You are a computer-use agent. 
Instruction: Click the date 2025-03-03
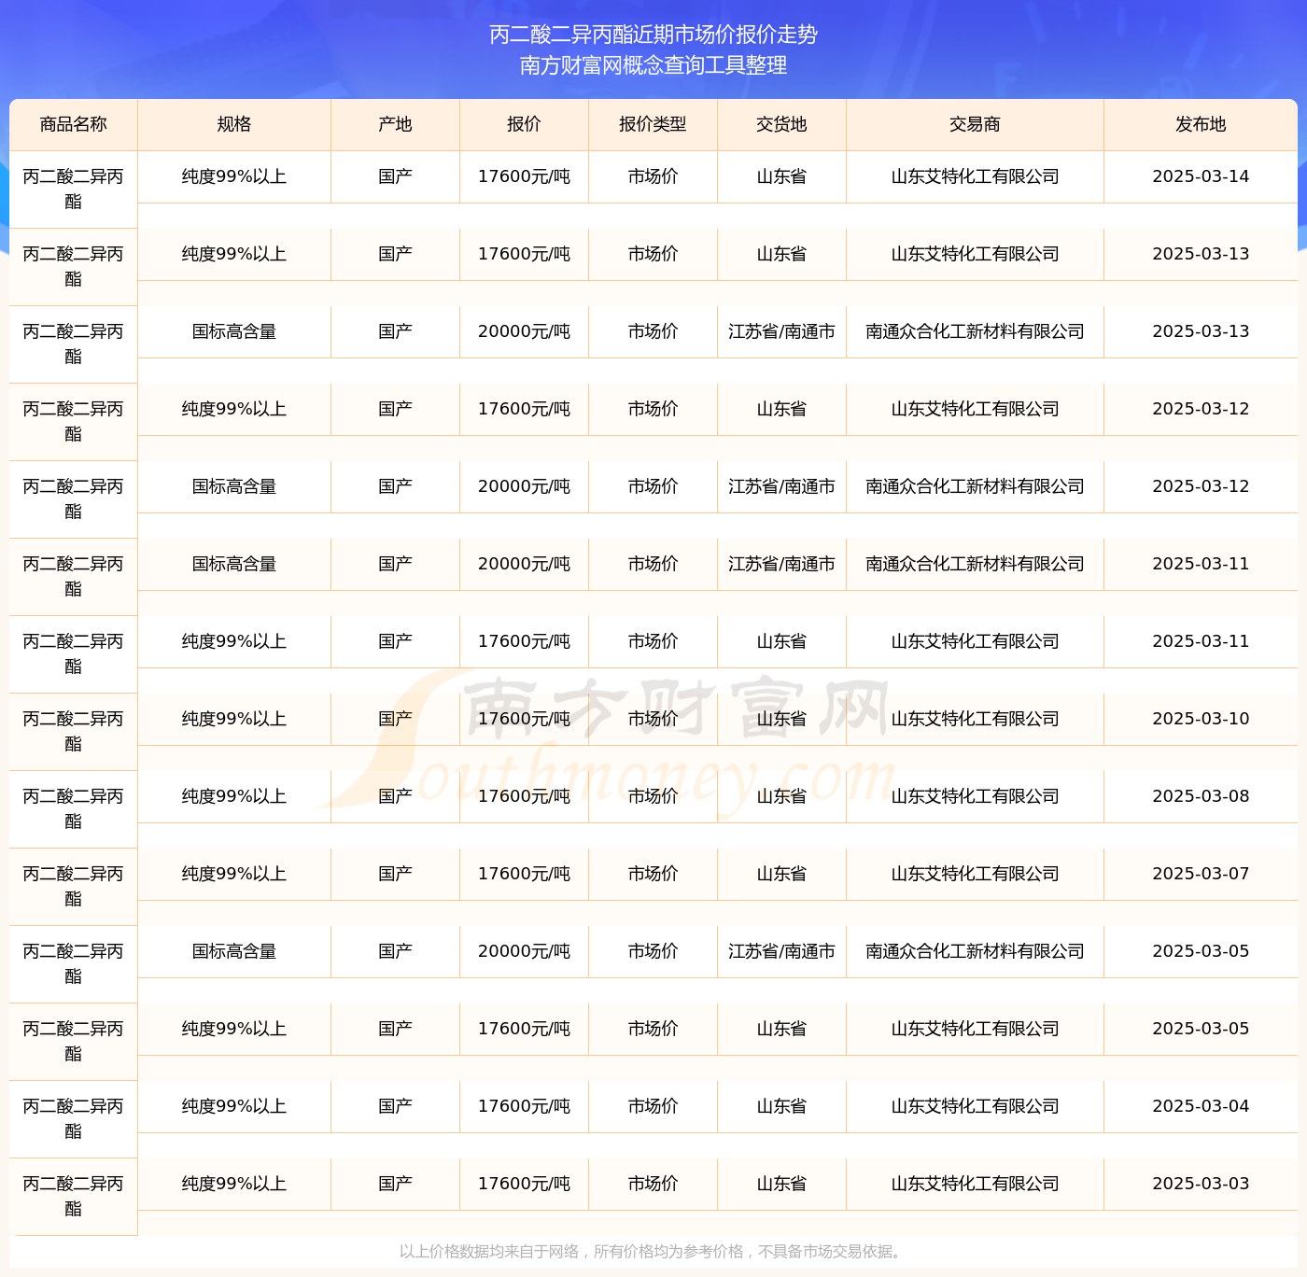tap(1201, 1184)
